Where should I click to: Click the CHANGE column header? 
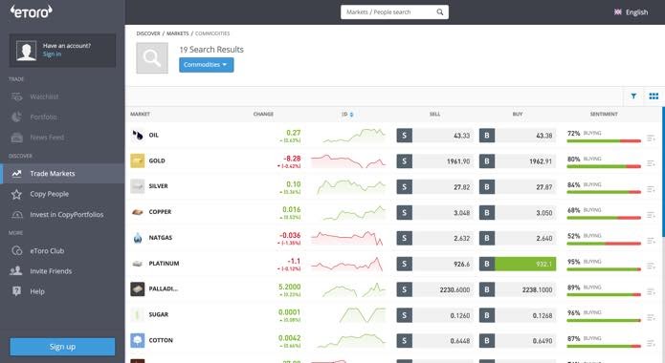[263, 115]
